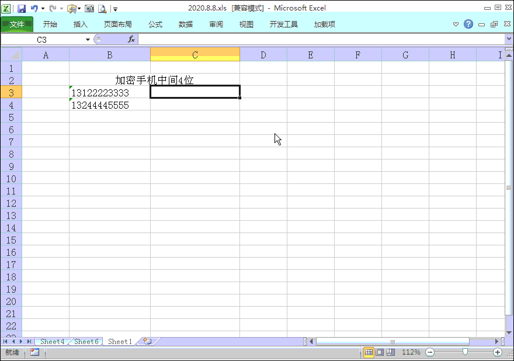Switch to the 公式 ribbon tab
Screen dimensions: 514x361
(155, 25)
